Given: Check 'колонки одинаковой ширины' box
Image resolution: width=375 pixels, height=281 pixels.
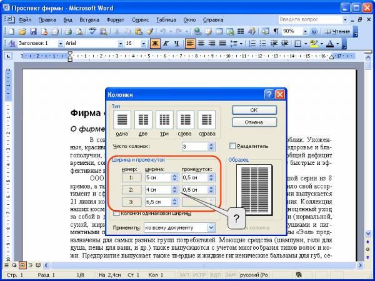Looking at the screenshot, I should coord(116,213).
